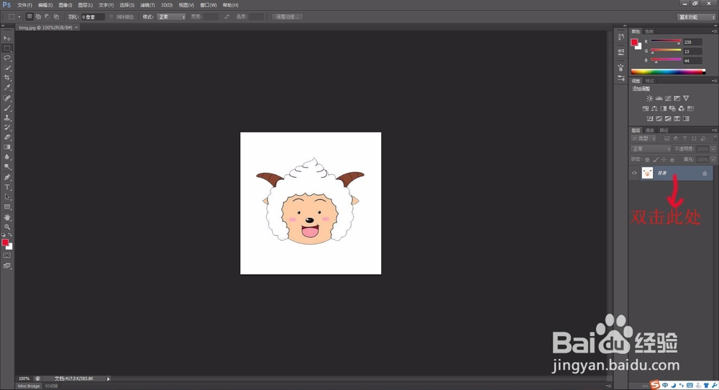Click the color spectrum ramp

coord(668,71)
